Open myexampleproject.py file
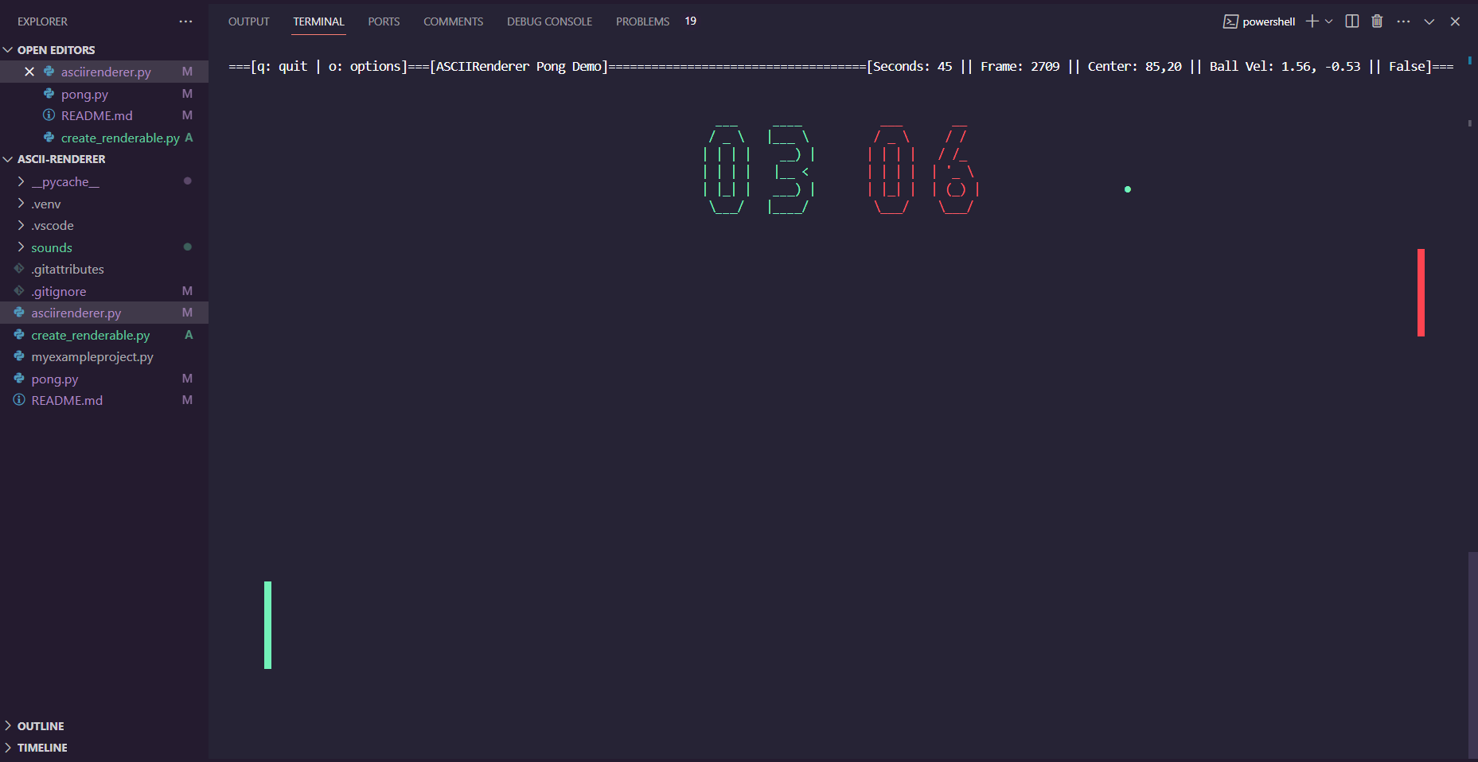 pos(92,356)
